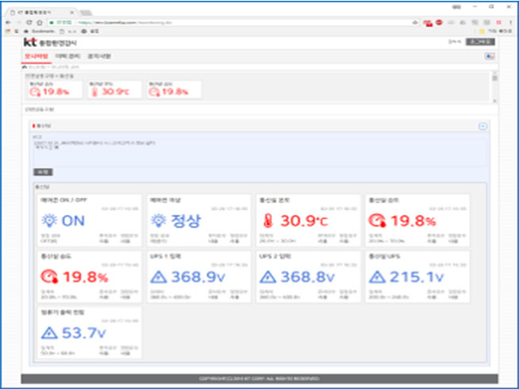Screen dimensions: 519x389
Task: Reload the page with the refresh icon
Action: click(x=29, y=22)
